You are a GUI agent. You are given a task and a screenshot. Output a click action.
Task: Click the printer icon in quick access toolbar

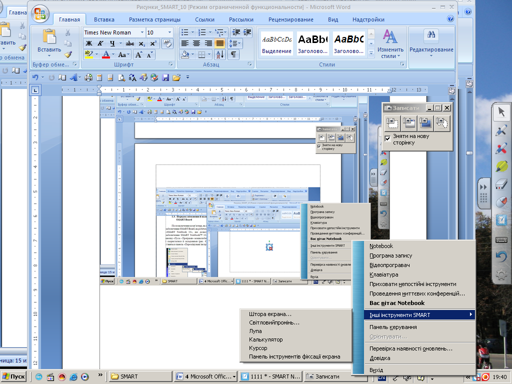click(88, 77)
